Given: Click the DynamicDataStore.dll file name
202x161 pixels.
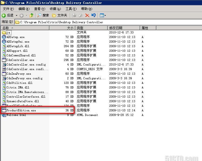Looking at the screenshot, I should (x=23, y=101).
